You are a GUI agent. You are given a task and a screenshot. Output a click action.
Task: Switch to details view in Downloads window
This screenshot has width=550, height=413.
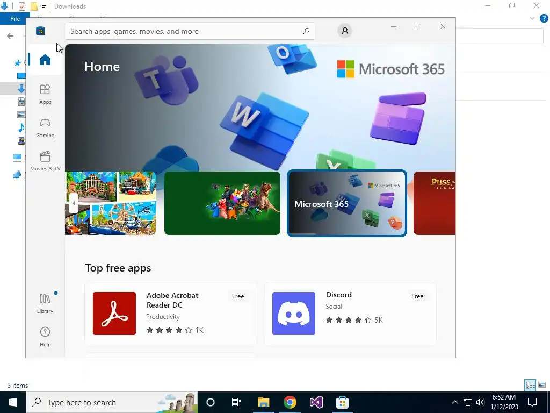[530, 385]
